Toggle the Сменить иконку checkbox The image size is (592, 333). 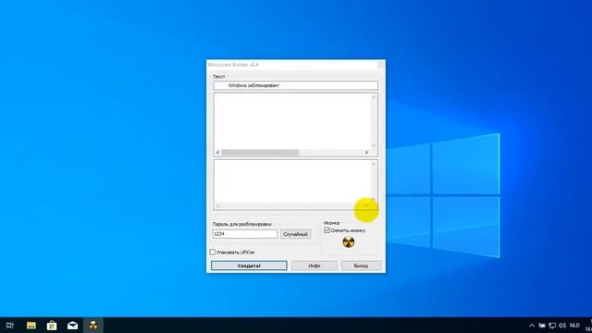(327, 230)
